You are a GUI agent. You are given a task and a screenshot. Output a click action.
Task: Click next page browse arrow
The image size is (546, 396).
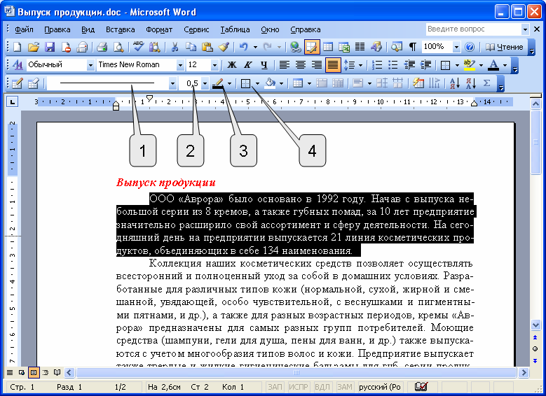(535, 360)
